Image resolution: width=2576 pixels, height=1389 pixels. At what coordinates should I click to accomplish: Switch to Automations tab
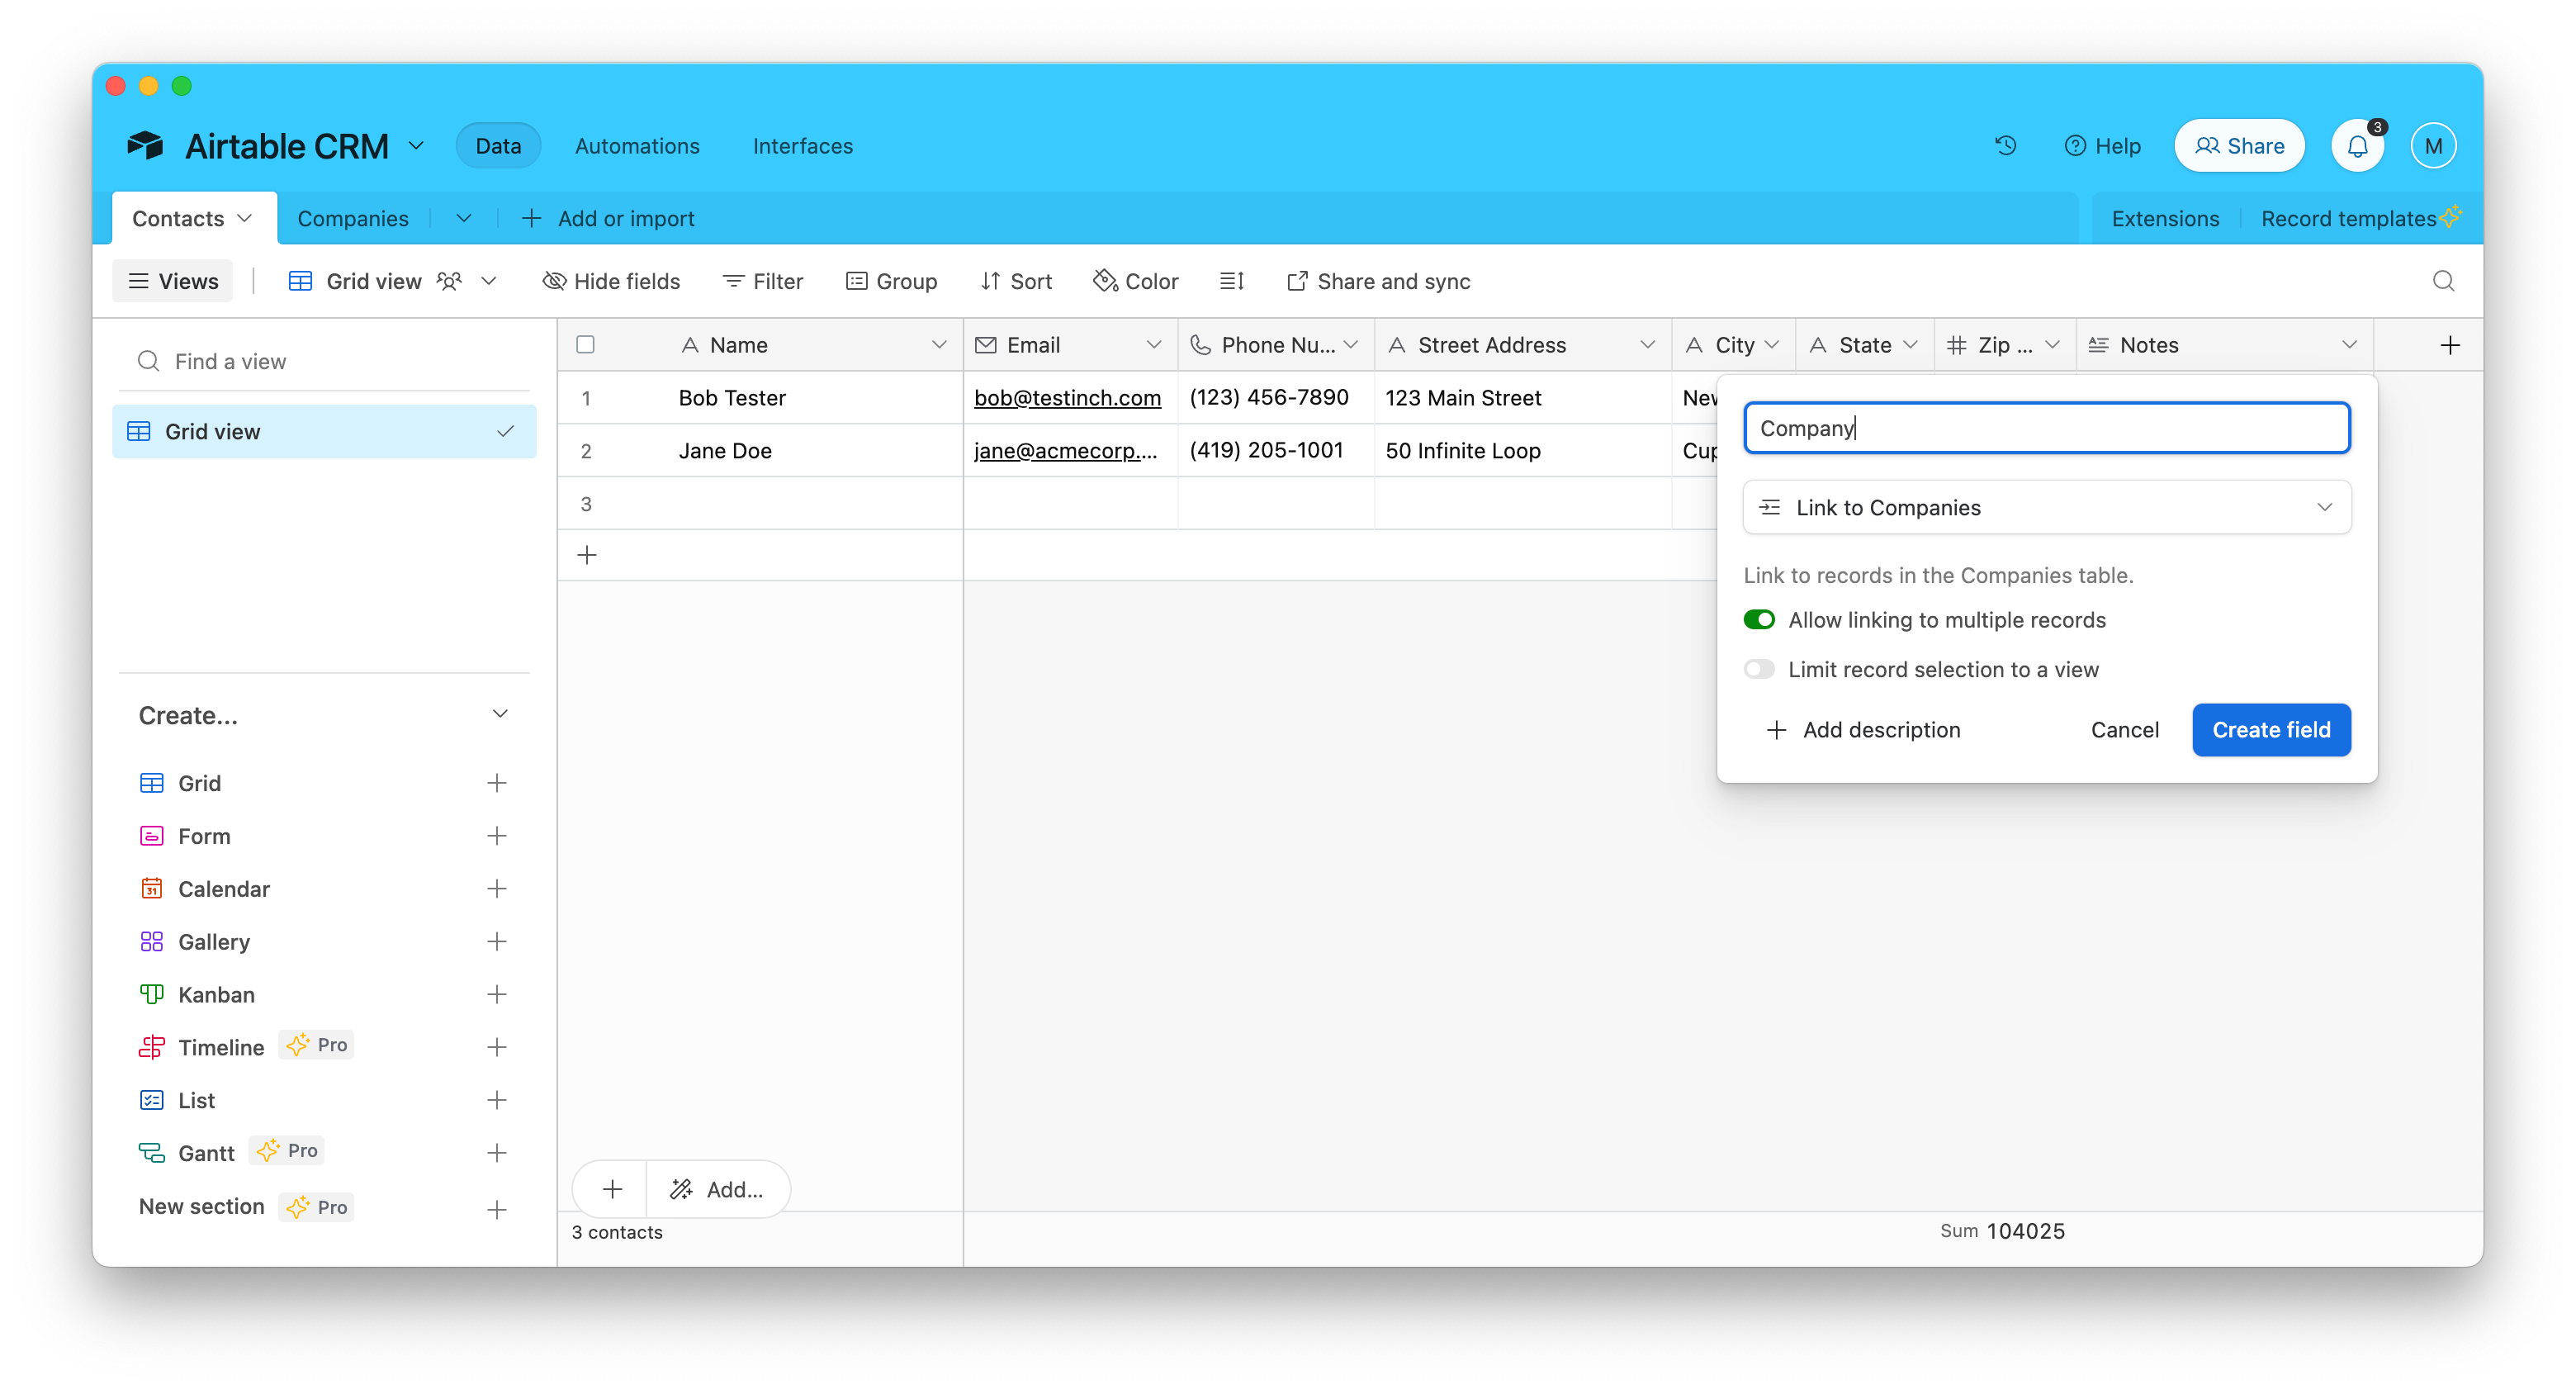coord(637,146)
